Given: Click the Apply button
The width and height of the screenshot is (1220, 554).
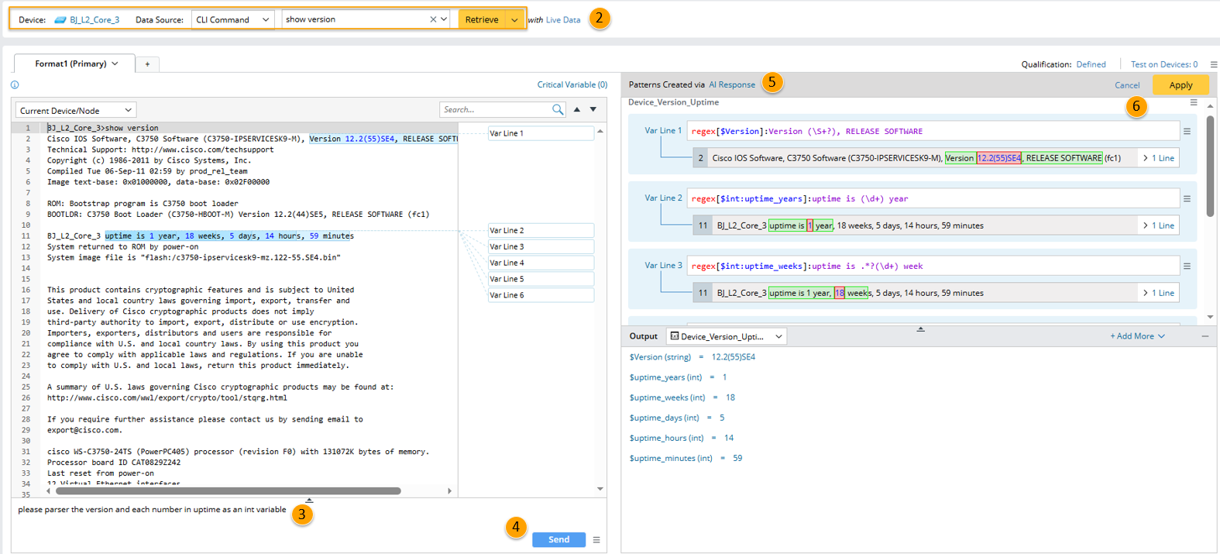Looking at the screenshot, I should coord(1180,85).
